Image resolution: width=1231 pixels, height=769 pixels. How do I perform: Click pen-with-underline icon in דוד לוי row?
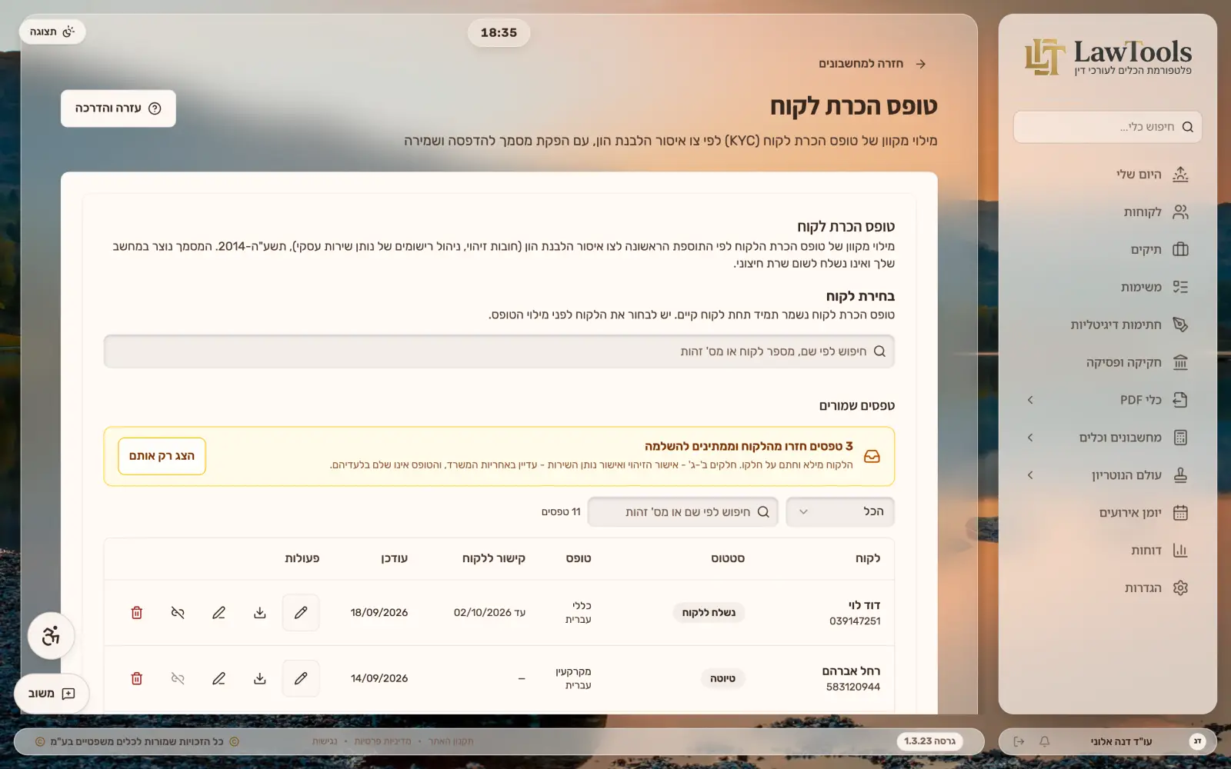pyautogui.click(x=219, y=613)
